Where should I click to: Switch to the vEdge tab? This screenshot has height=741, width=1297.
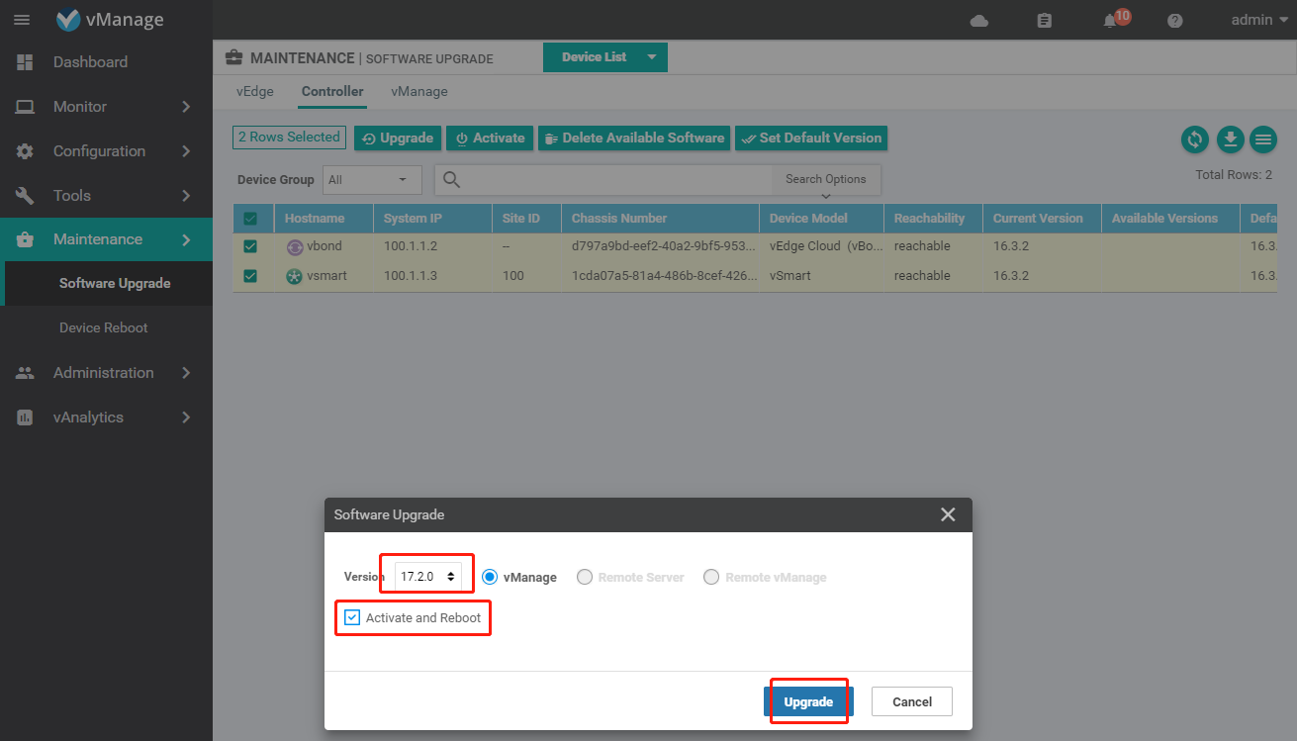[255, 91]
